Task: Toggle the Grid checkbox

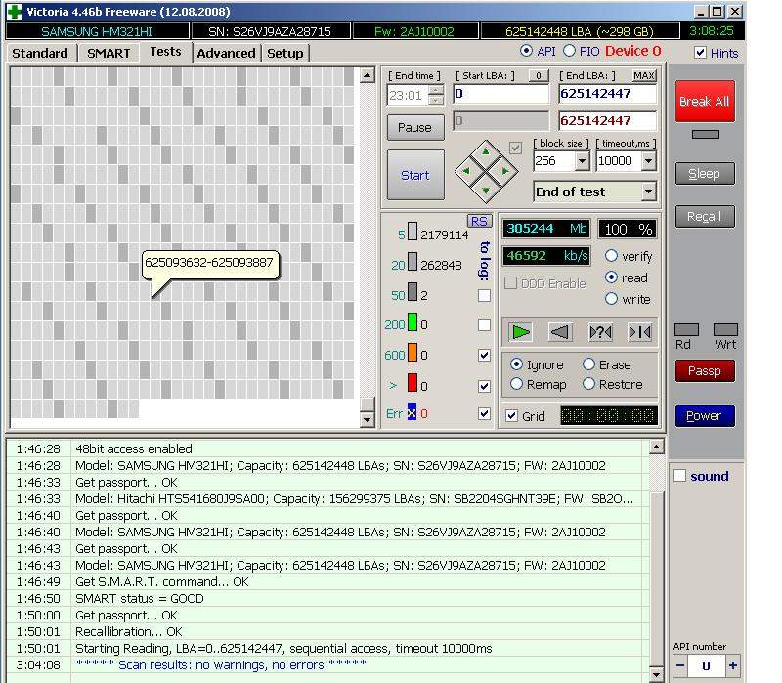Action: click(x=512, y=415)
